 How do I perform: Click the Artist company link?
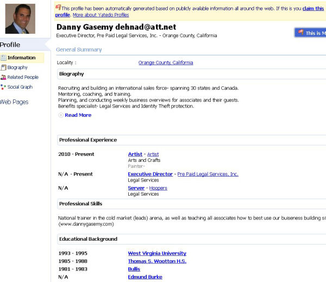coord(153,154)
